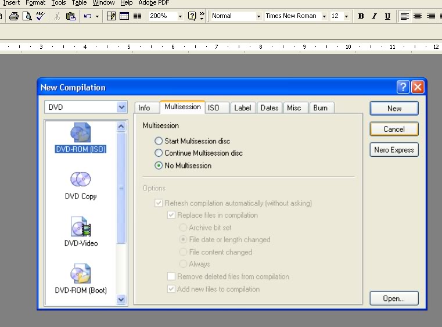Select Continue Multisession disc option
Viewport: 442px width, 327px height.
point(159,153)
